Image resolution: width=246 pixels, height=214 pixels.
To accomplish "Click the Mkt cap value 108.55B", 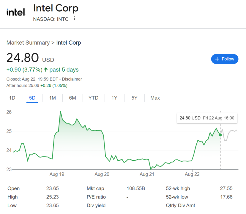I will pyautogui.click(x=136, y=188).
